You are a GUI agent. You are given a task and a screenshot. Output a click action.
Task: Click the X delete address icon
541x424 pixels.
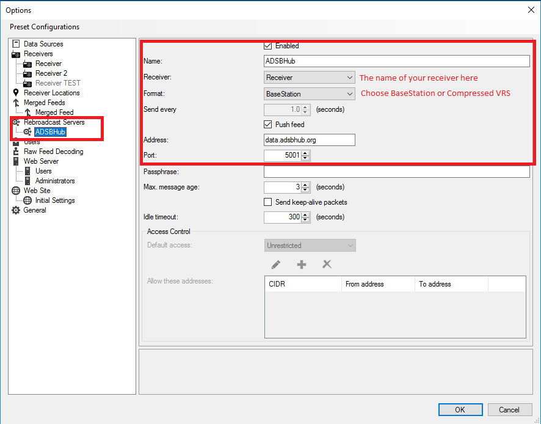coord(327,265)
